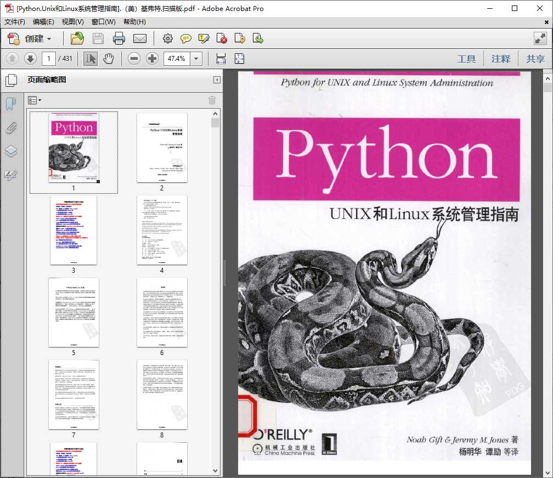The height and width of the screenshot is (478, 553).
Task: Go to the next page arrow
Action: point(30,59)
